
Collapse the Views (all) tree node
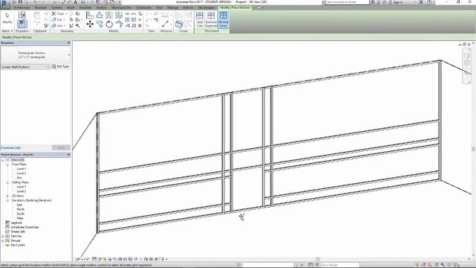point(3,160)
